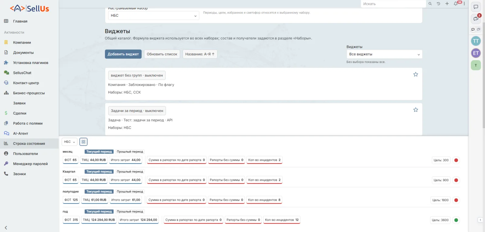Image resolution: width=485 pixels, height=232 pixels.
Task: Switch год row to Прошлый период
Action: 130,212
